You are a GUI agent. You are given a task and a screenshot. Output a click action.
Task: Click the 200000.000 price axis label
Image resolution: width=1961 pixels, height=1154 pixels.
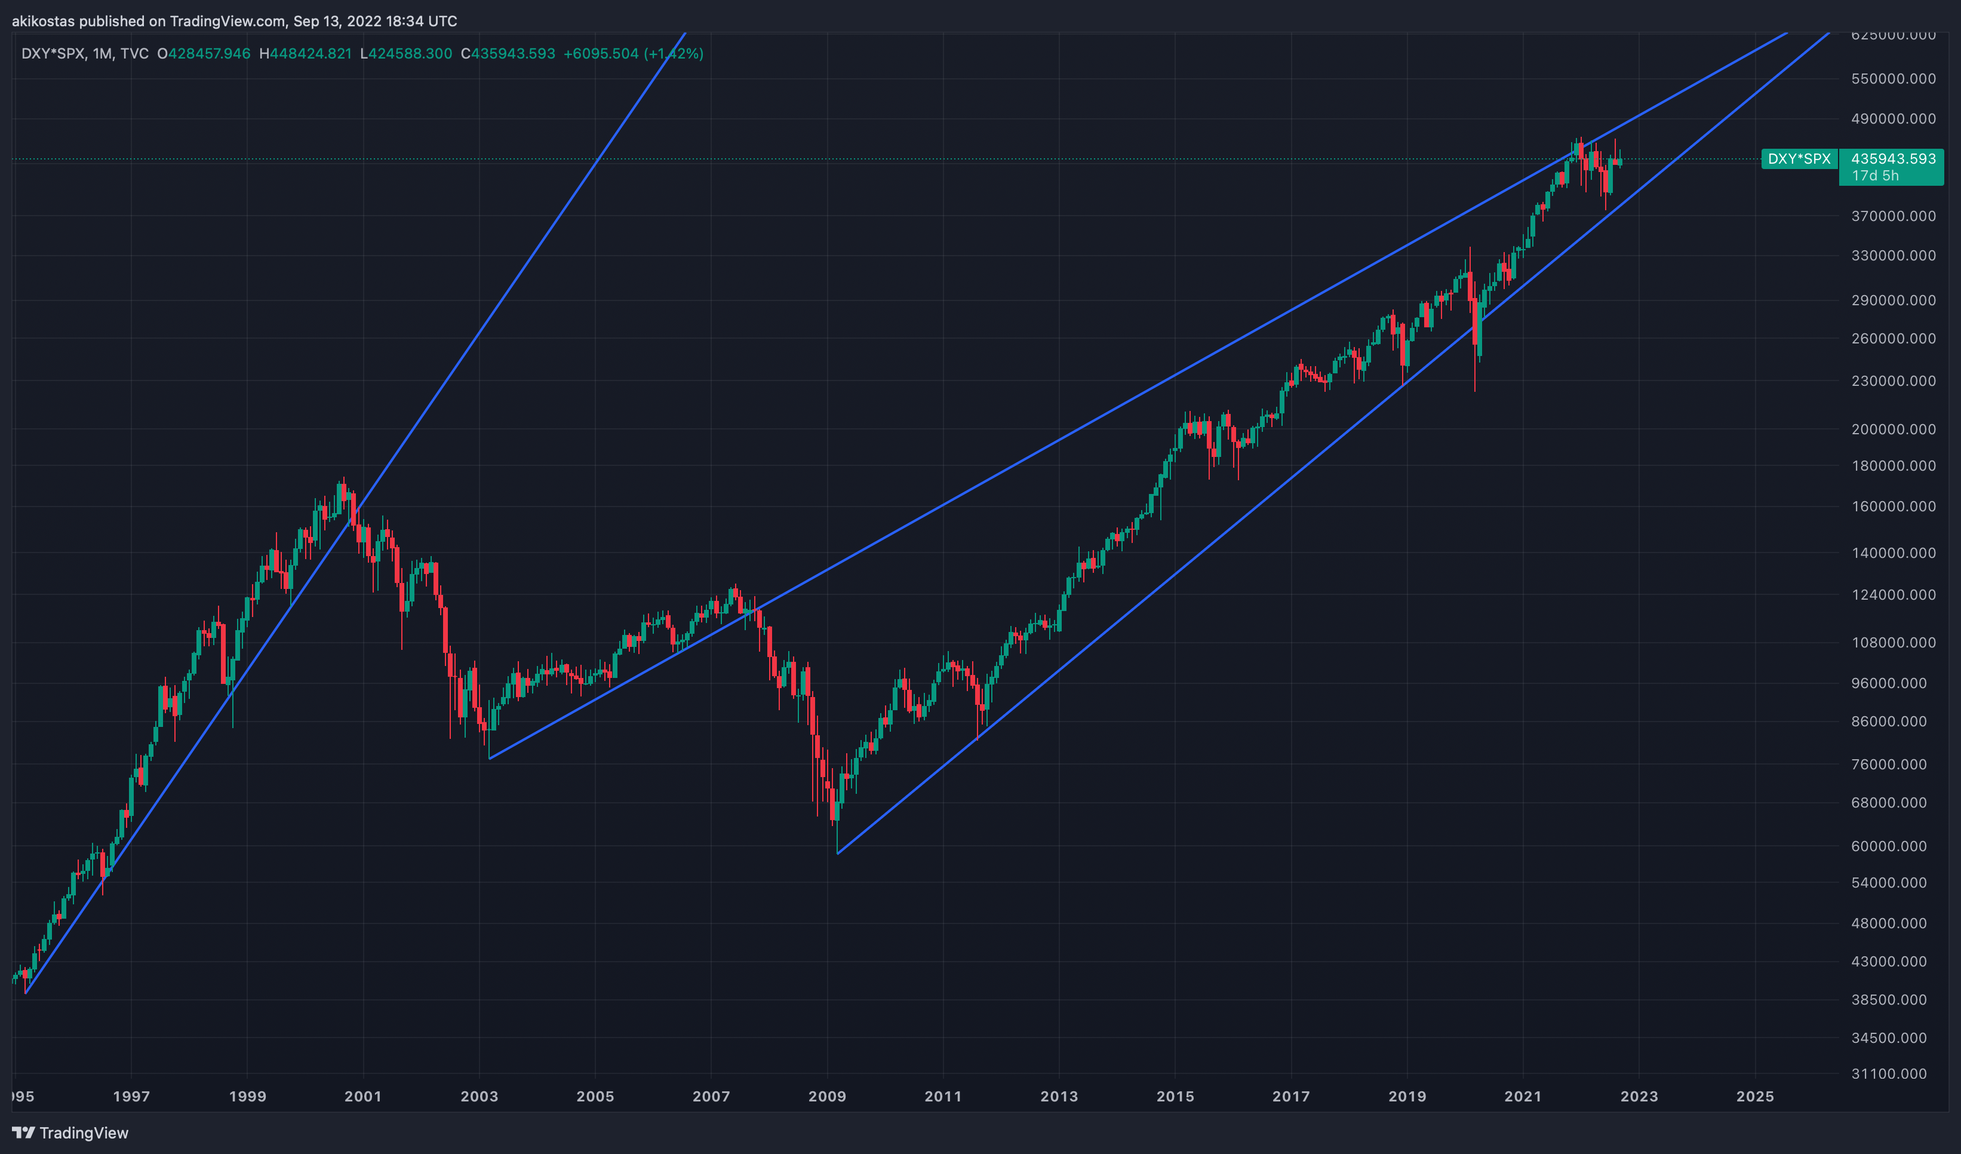pyautogui.click(x=1894, y=429)
